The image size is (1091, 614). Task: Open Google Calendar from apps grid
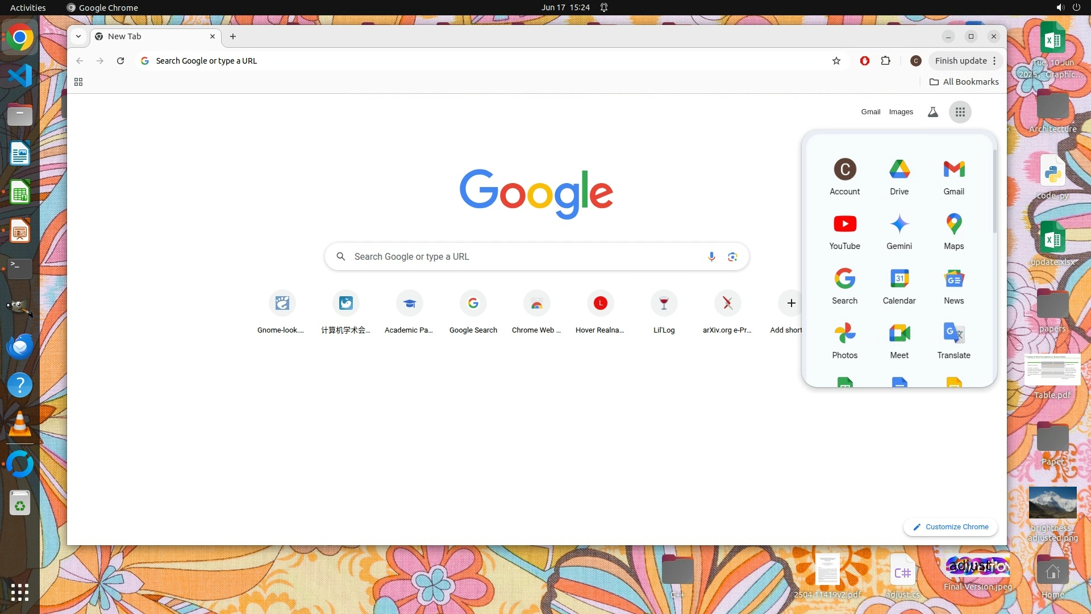[x=899, y=286]
